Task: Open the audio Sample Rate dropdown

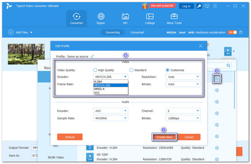Action: pyautogui.click(x=110, y=118)
